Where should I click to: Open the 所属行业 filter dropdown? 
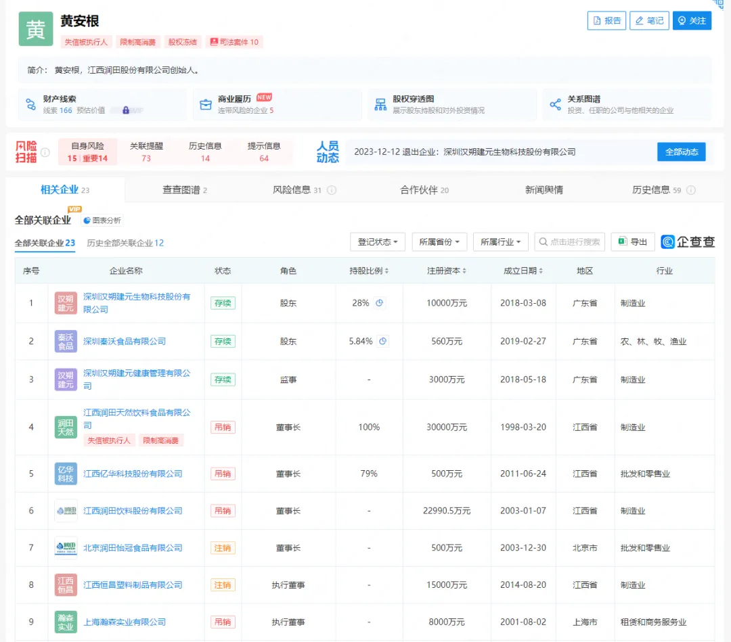point(500,242)
